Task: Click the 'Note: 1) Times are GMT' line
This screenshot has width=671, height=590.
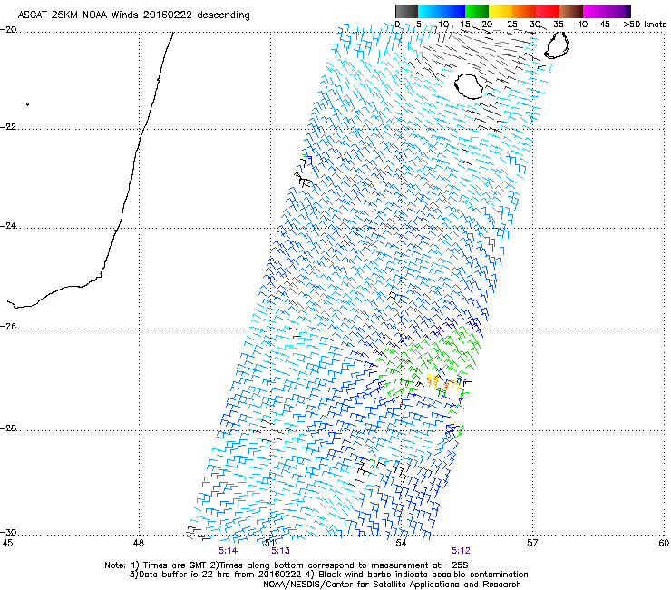Action: point(287,565)
